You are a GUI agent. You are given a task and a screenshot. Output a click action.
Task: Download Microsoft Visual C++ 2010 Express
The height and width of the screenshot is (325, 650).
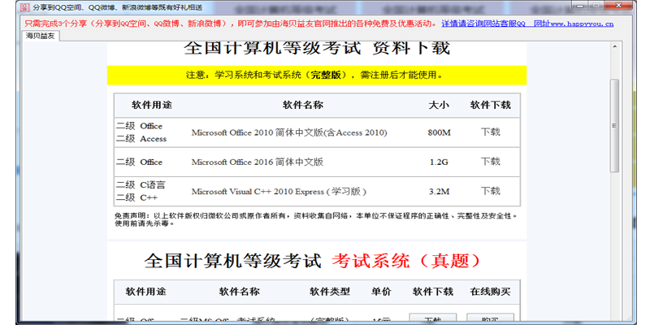pyautogui.click(x=491, y=191)
